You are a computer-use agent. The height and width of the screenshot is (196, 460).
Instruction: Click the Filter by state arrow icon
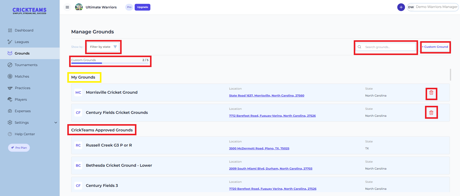tap(115, 47)
